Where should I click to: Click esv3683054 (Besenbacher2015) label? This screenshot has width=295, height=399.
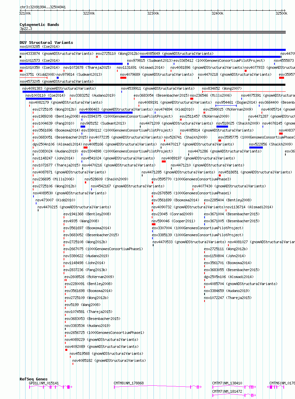click(x=161, y=95)
